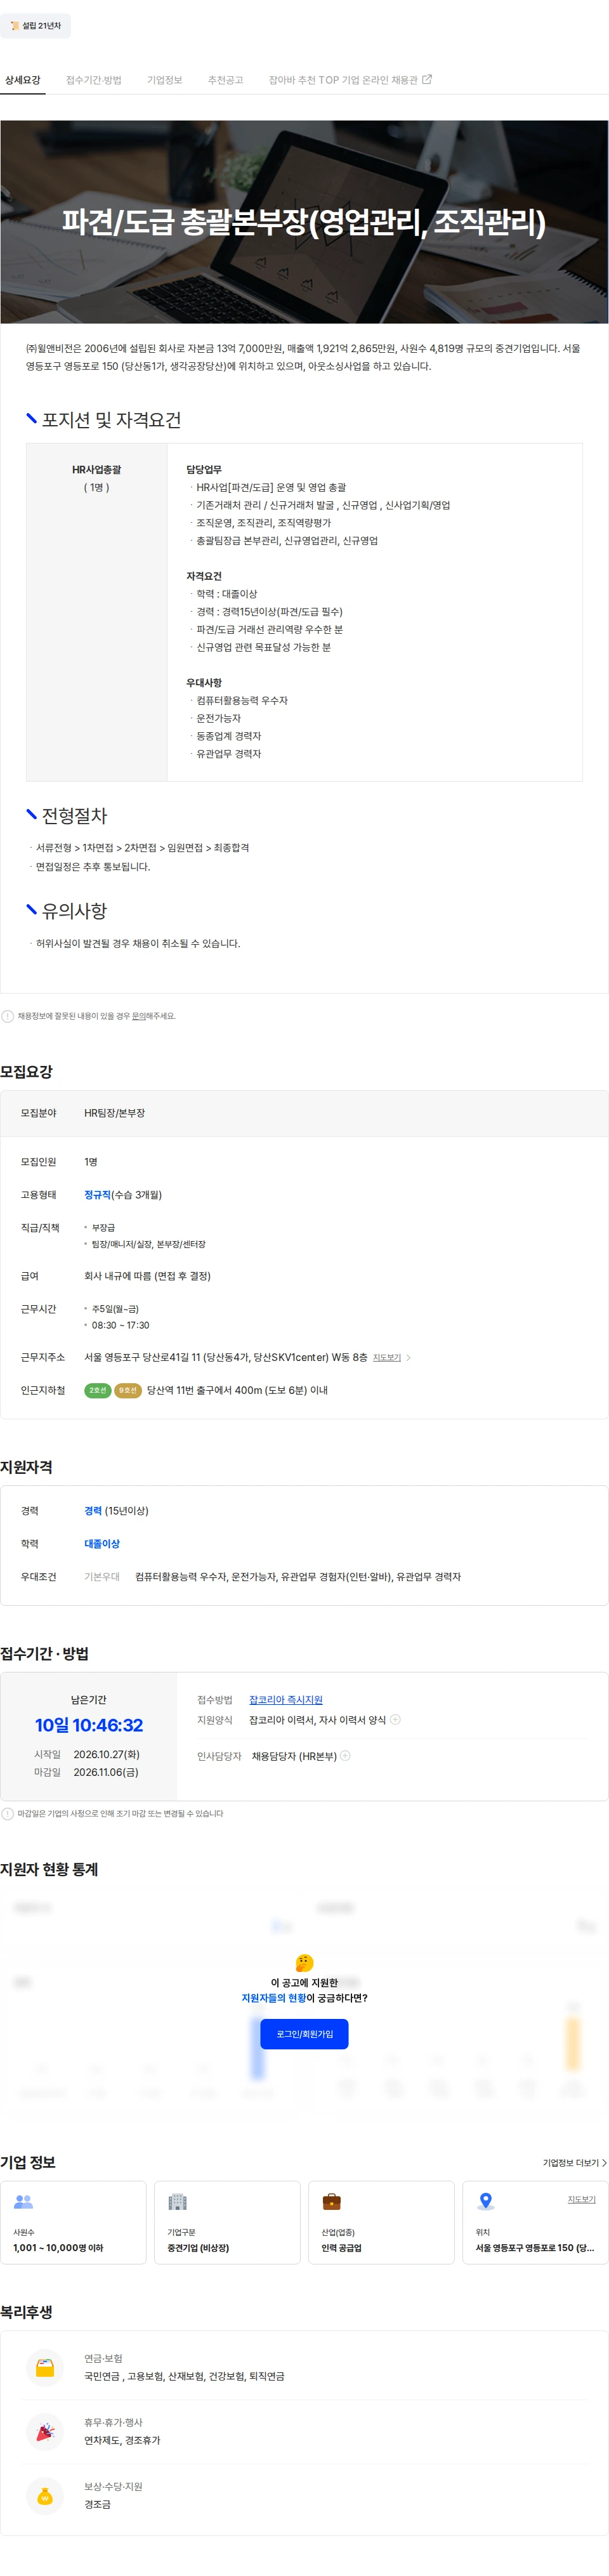Open 지도보기 link beside 근무지주소
This screenshot has height=2576, width=609.
387,1358
